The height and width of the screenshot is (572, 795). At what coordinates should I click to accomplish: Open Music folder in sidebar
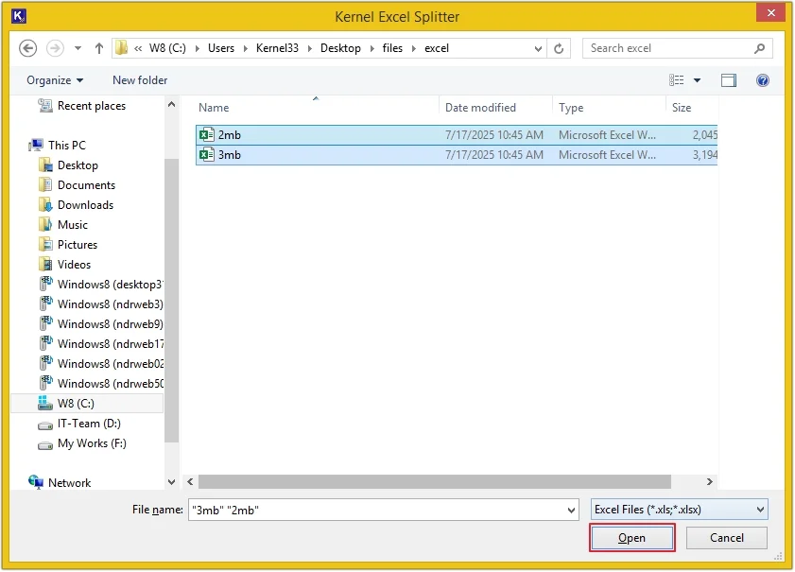click(x=63, y=225)
